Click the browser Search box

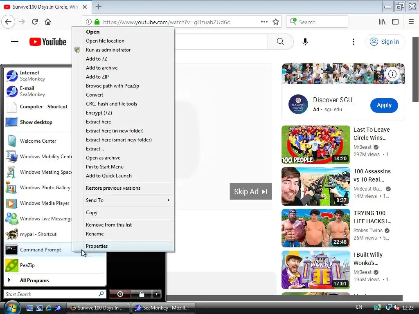point(317,22)
